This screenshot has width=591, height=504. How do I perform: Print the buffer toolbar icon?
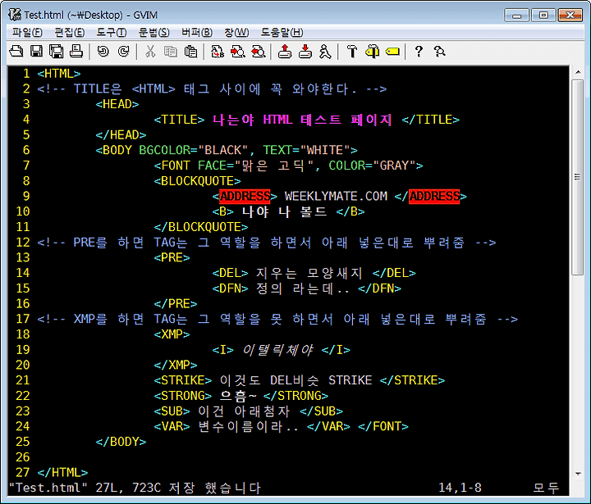(x=76, y=51)
